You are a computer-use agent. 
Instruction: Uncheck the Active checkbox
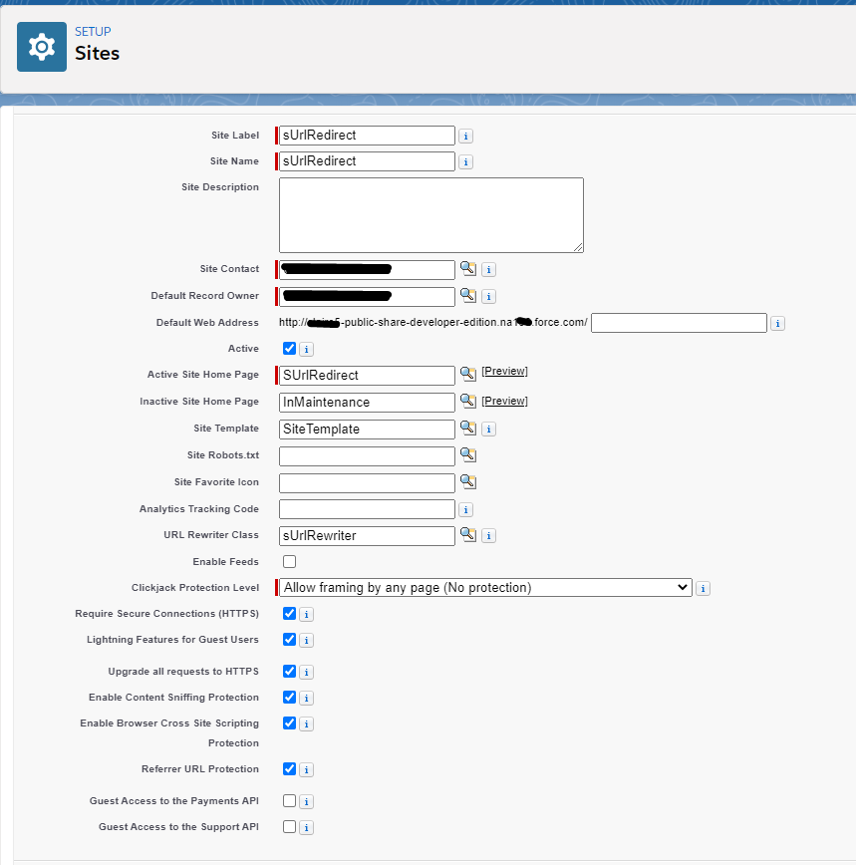point(289,348)
